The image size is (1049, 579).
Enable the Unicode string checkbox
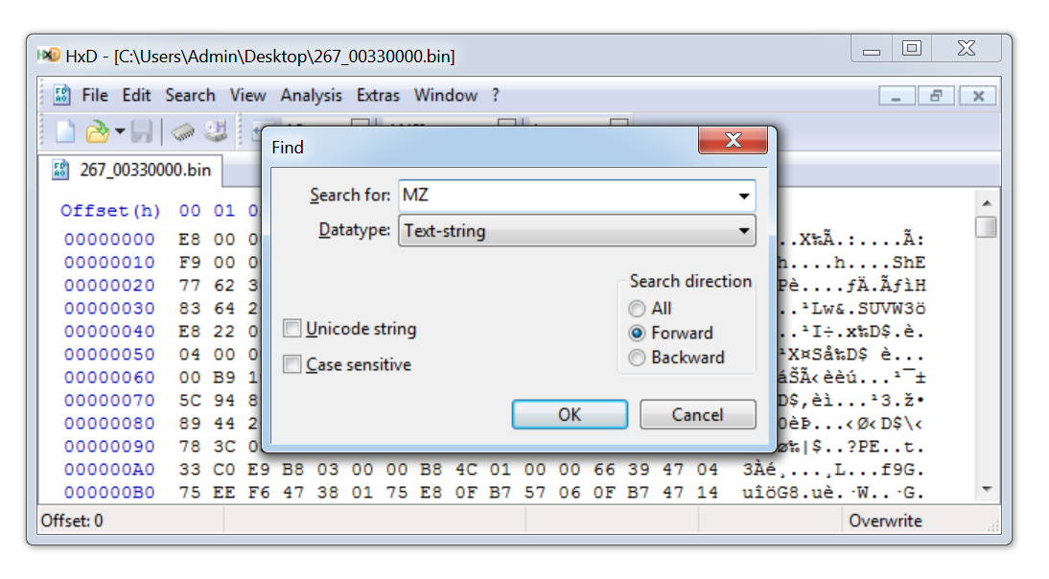click(x=292, y=329)
